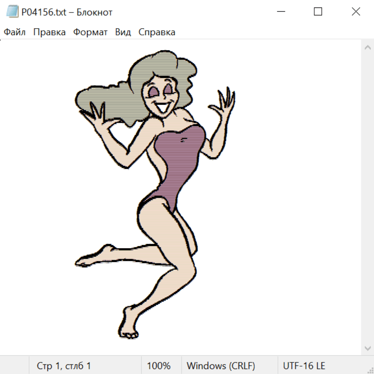Click the scroll down arrow of vertical scrollbar
The height and width of the screenshot is (374, 374).
[x=367, y=348]
